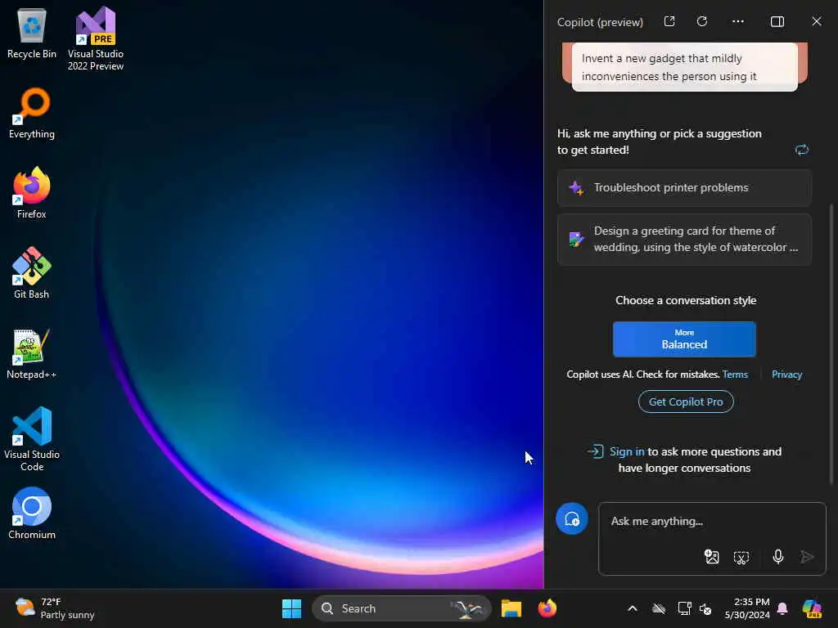
Task: Select the gadget invention suggestion card
Action: click(x=685, y=67)
